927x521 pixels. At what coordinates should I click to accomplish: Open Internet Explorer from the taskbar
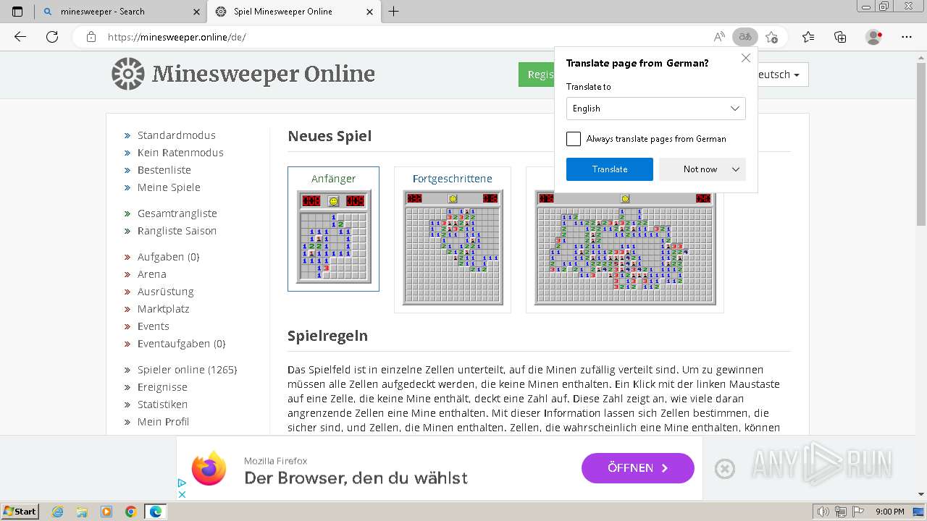(58, 512)
